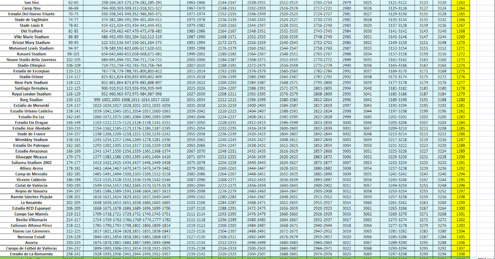495x259 pixels.
Task: Select the Estadio Amazonas cell
Action: point(32,151)
